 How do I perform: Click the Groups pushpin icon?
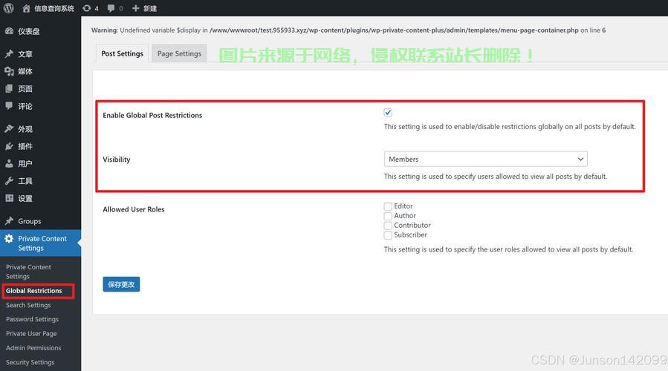(9, 221)
